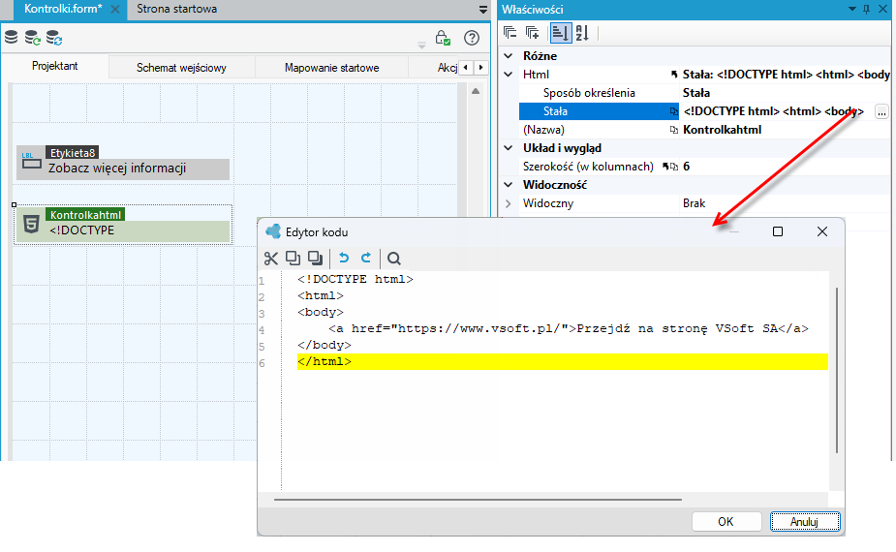
Task: Collapse the Różne section
Action: coord(508,56)
